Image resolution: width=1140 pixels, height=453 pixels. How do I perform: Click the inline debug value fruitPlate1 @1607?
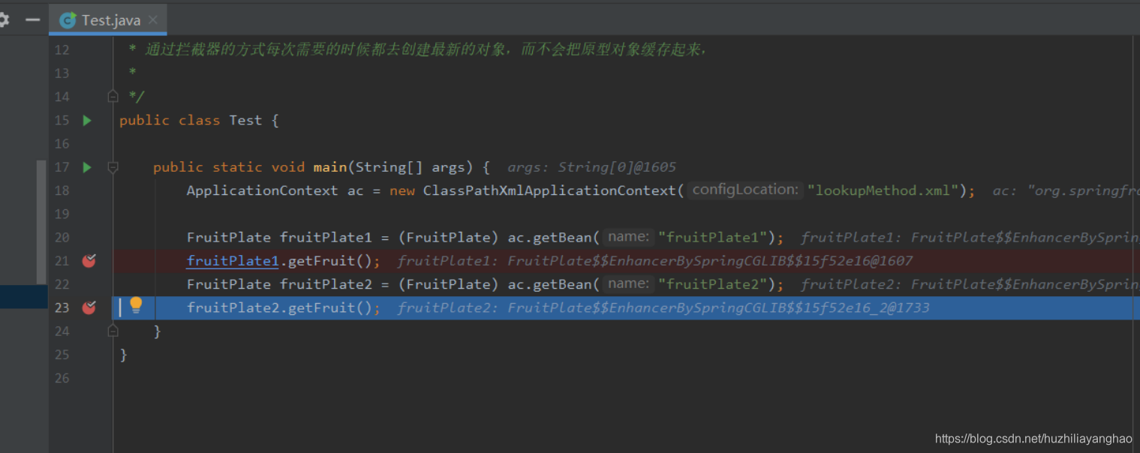pos(655,261)
